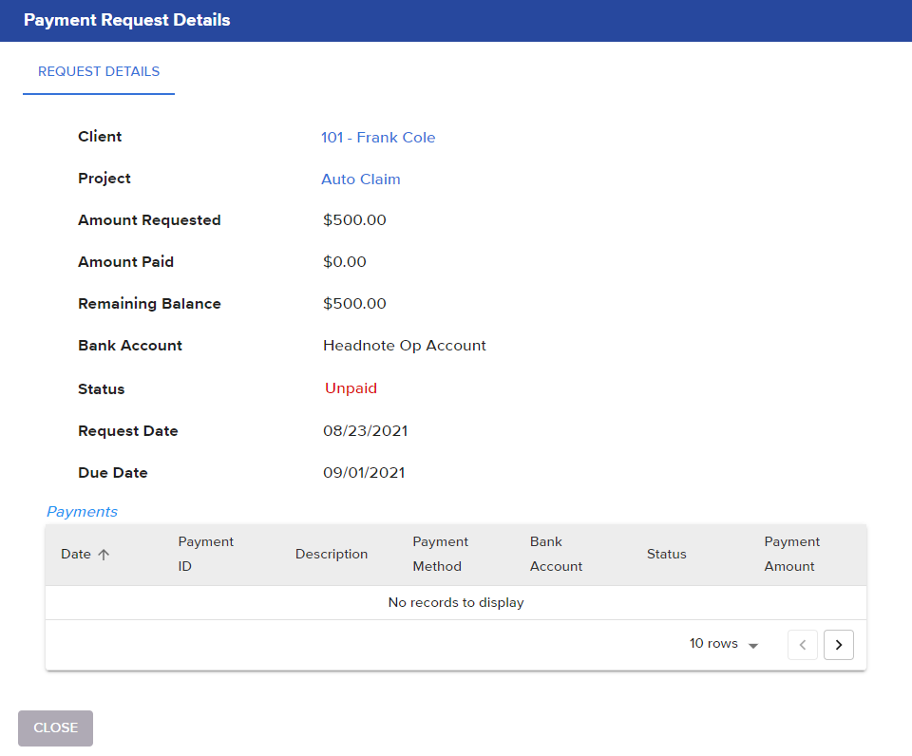This screenshot has width=912, height=756.
Task: Select the Headnote Op Account value
Action: coord(405,346)
